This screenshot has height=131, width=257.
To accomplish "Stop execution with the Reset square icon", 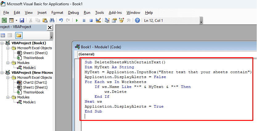I will (91, 21).
